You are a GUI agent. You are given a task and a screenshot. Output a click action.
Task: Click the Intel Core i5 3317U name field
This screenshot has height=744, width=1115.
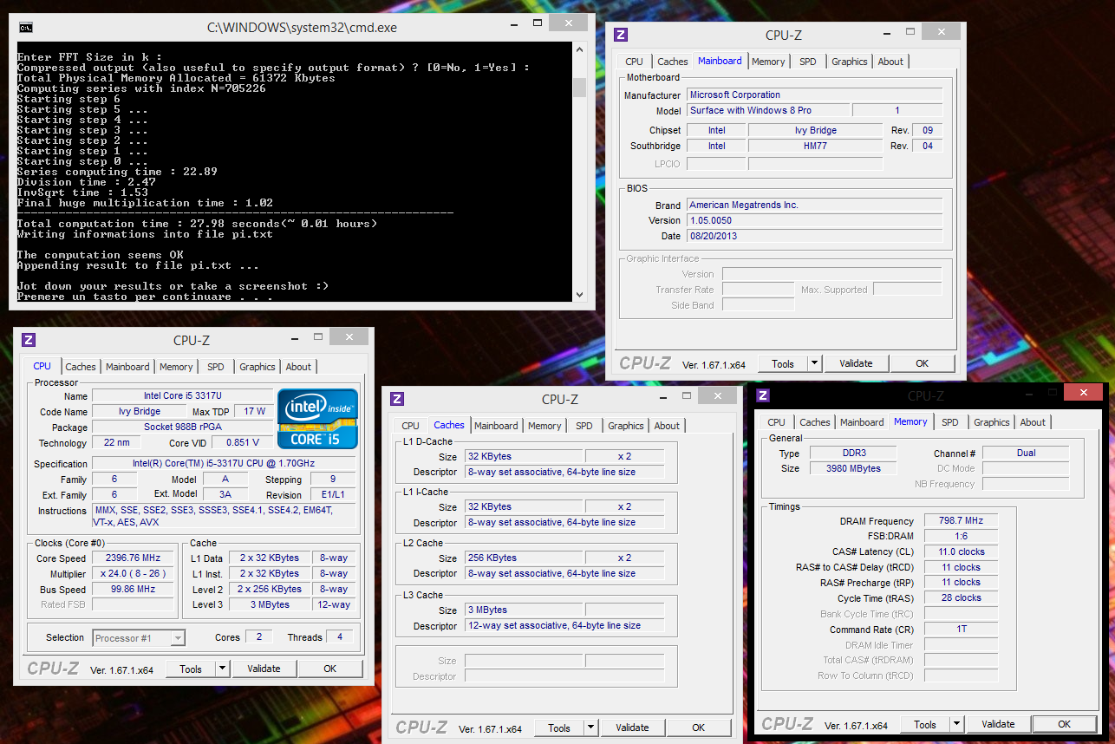pos(182,396)
